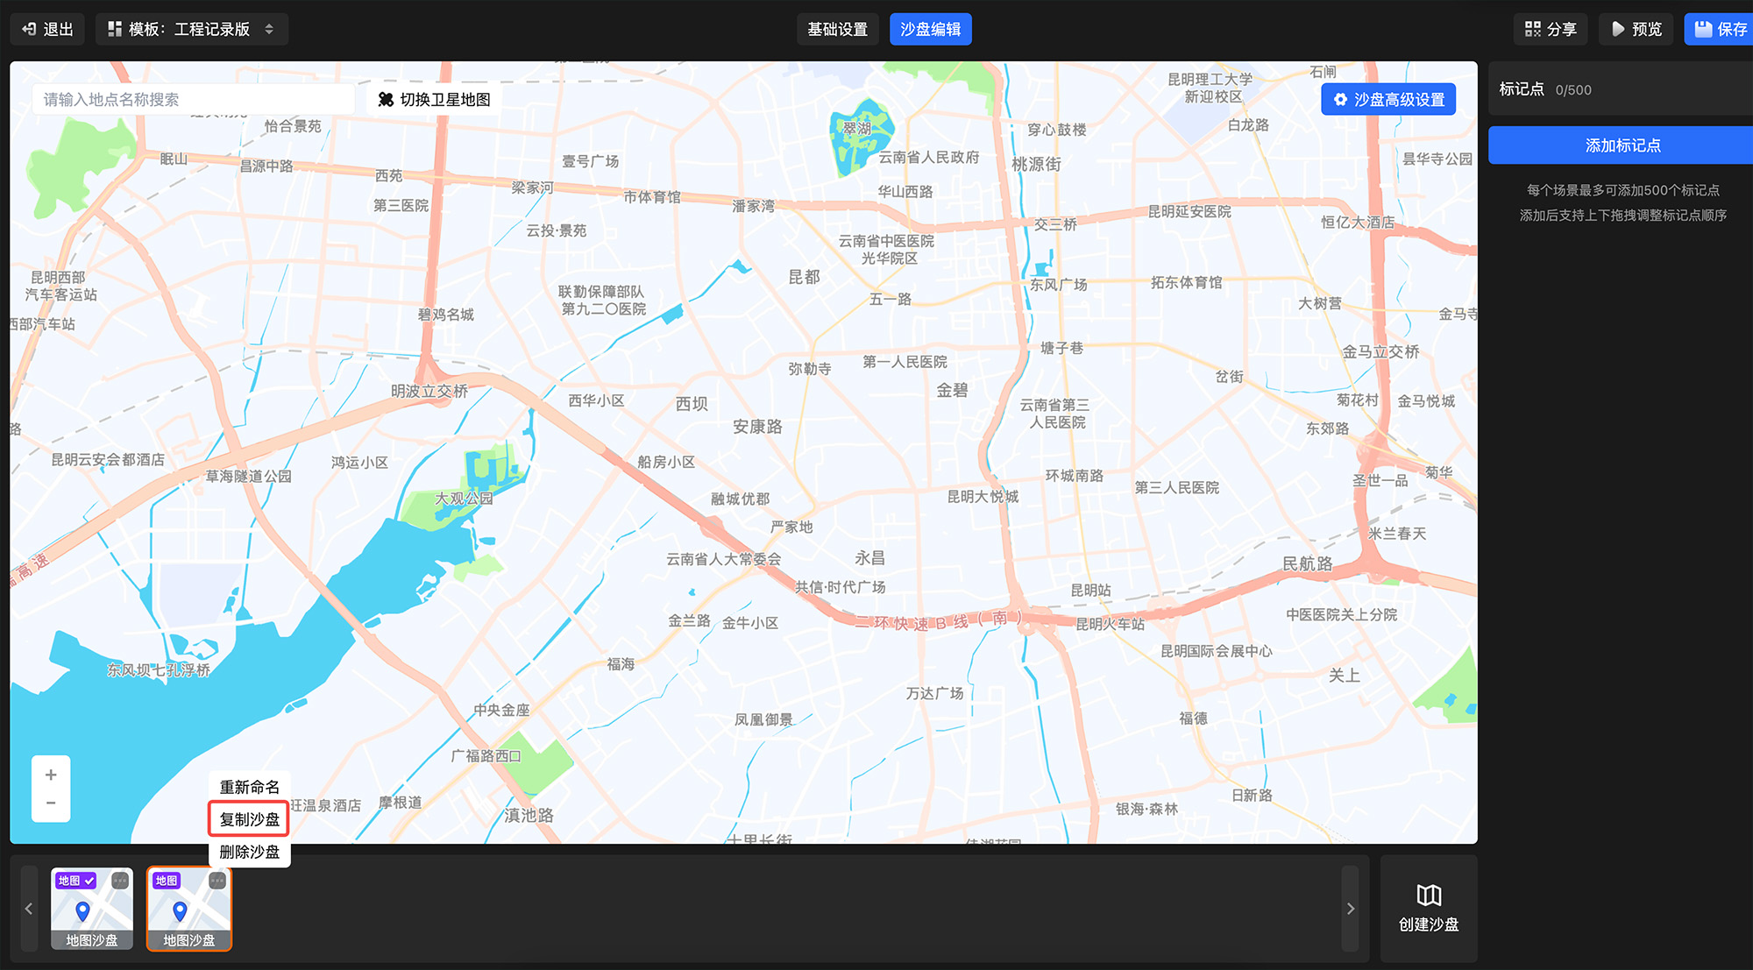The width and height of the screenshot is (1753, 970).
Task: Focus the 请输入地点名称搜索 search field
Action: (x=193, y=99)
